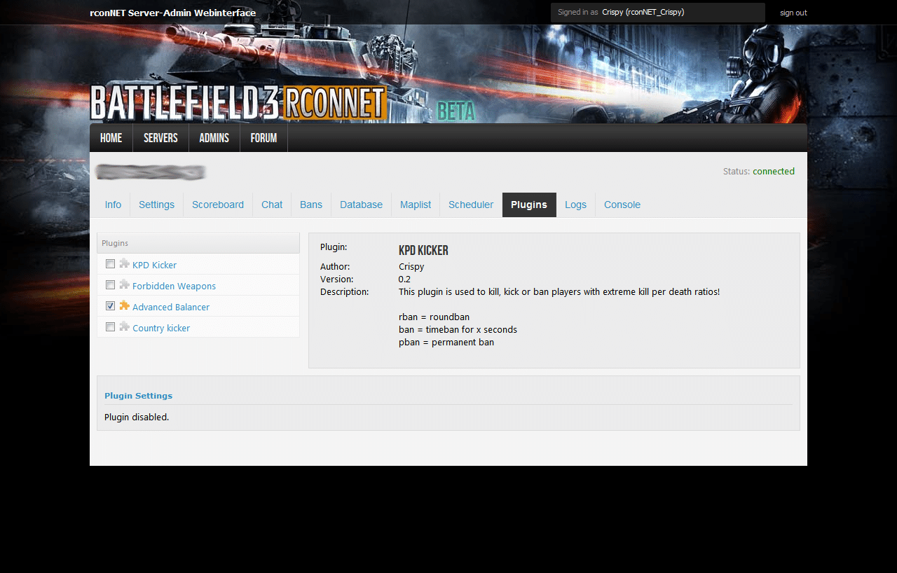Viewport: 897px width, 573px height.
Task: Open the Scoreboard tab
Action: tap(218, 205)
